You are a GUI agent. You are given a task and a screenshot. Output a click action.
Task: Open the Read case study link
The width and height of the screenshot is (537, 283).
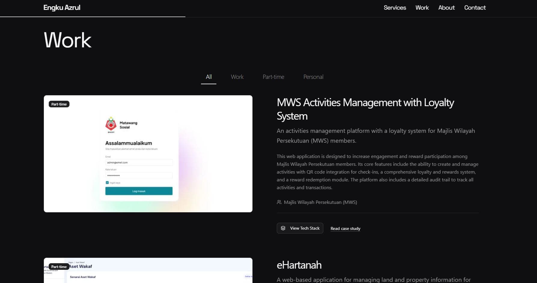(345, 228)
